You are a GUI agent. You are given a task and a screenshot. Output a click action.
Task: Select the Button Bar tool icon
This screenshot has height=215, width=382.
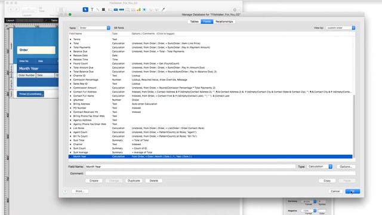(x=122, y=10)
